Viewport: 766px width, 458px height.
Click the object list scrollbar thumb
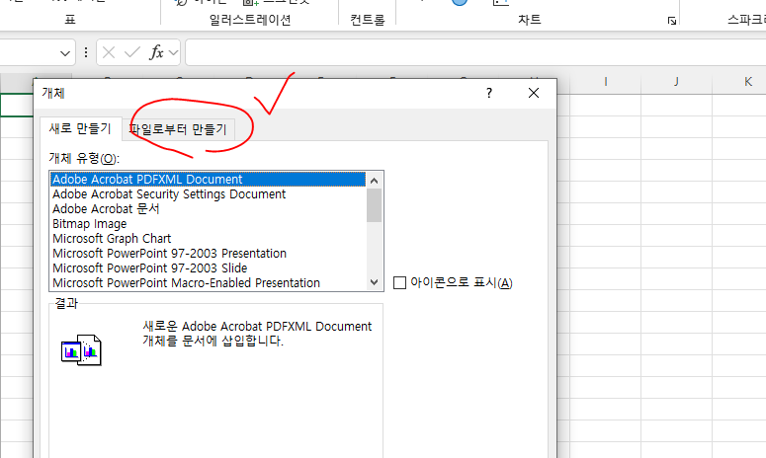tap(375, 205)
